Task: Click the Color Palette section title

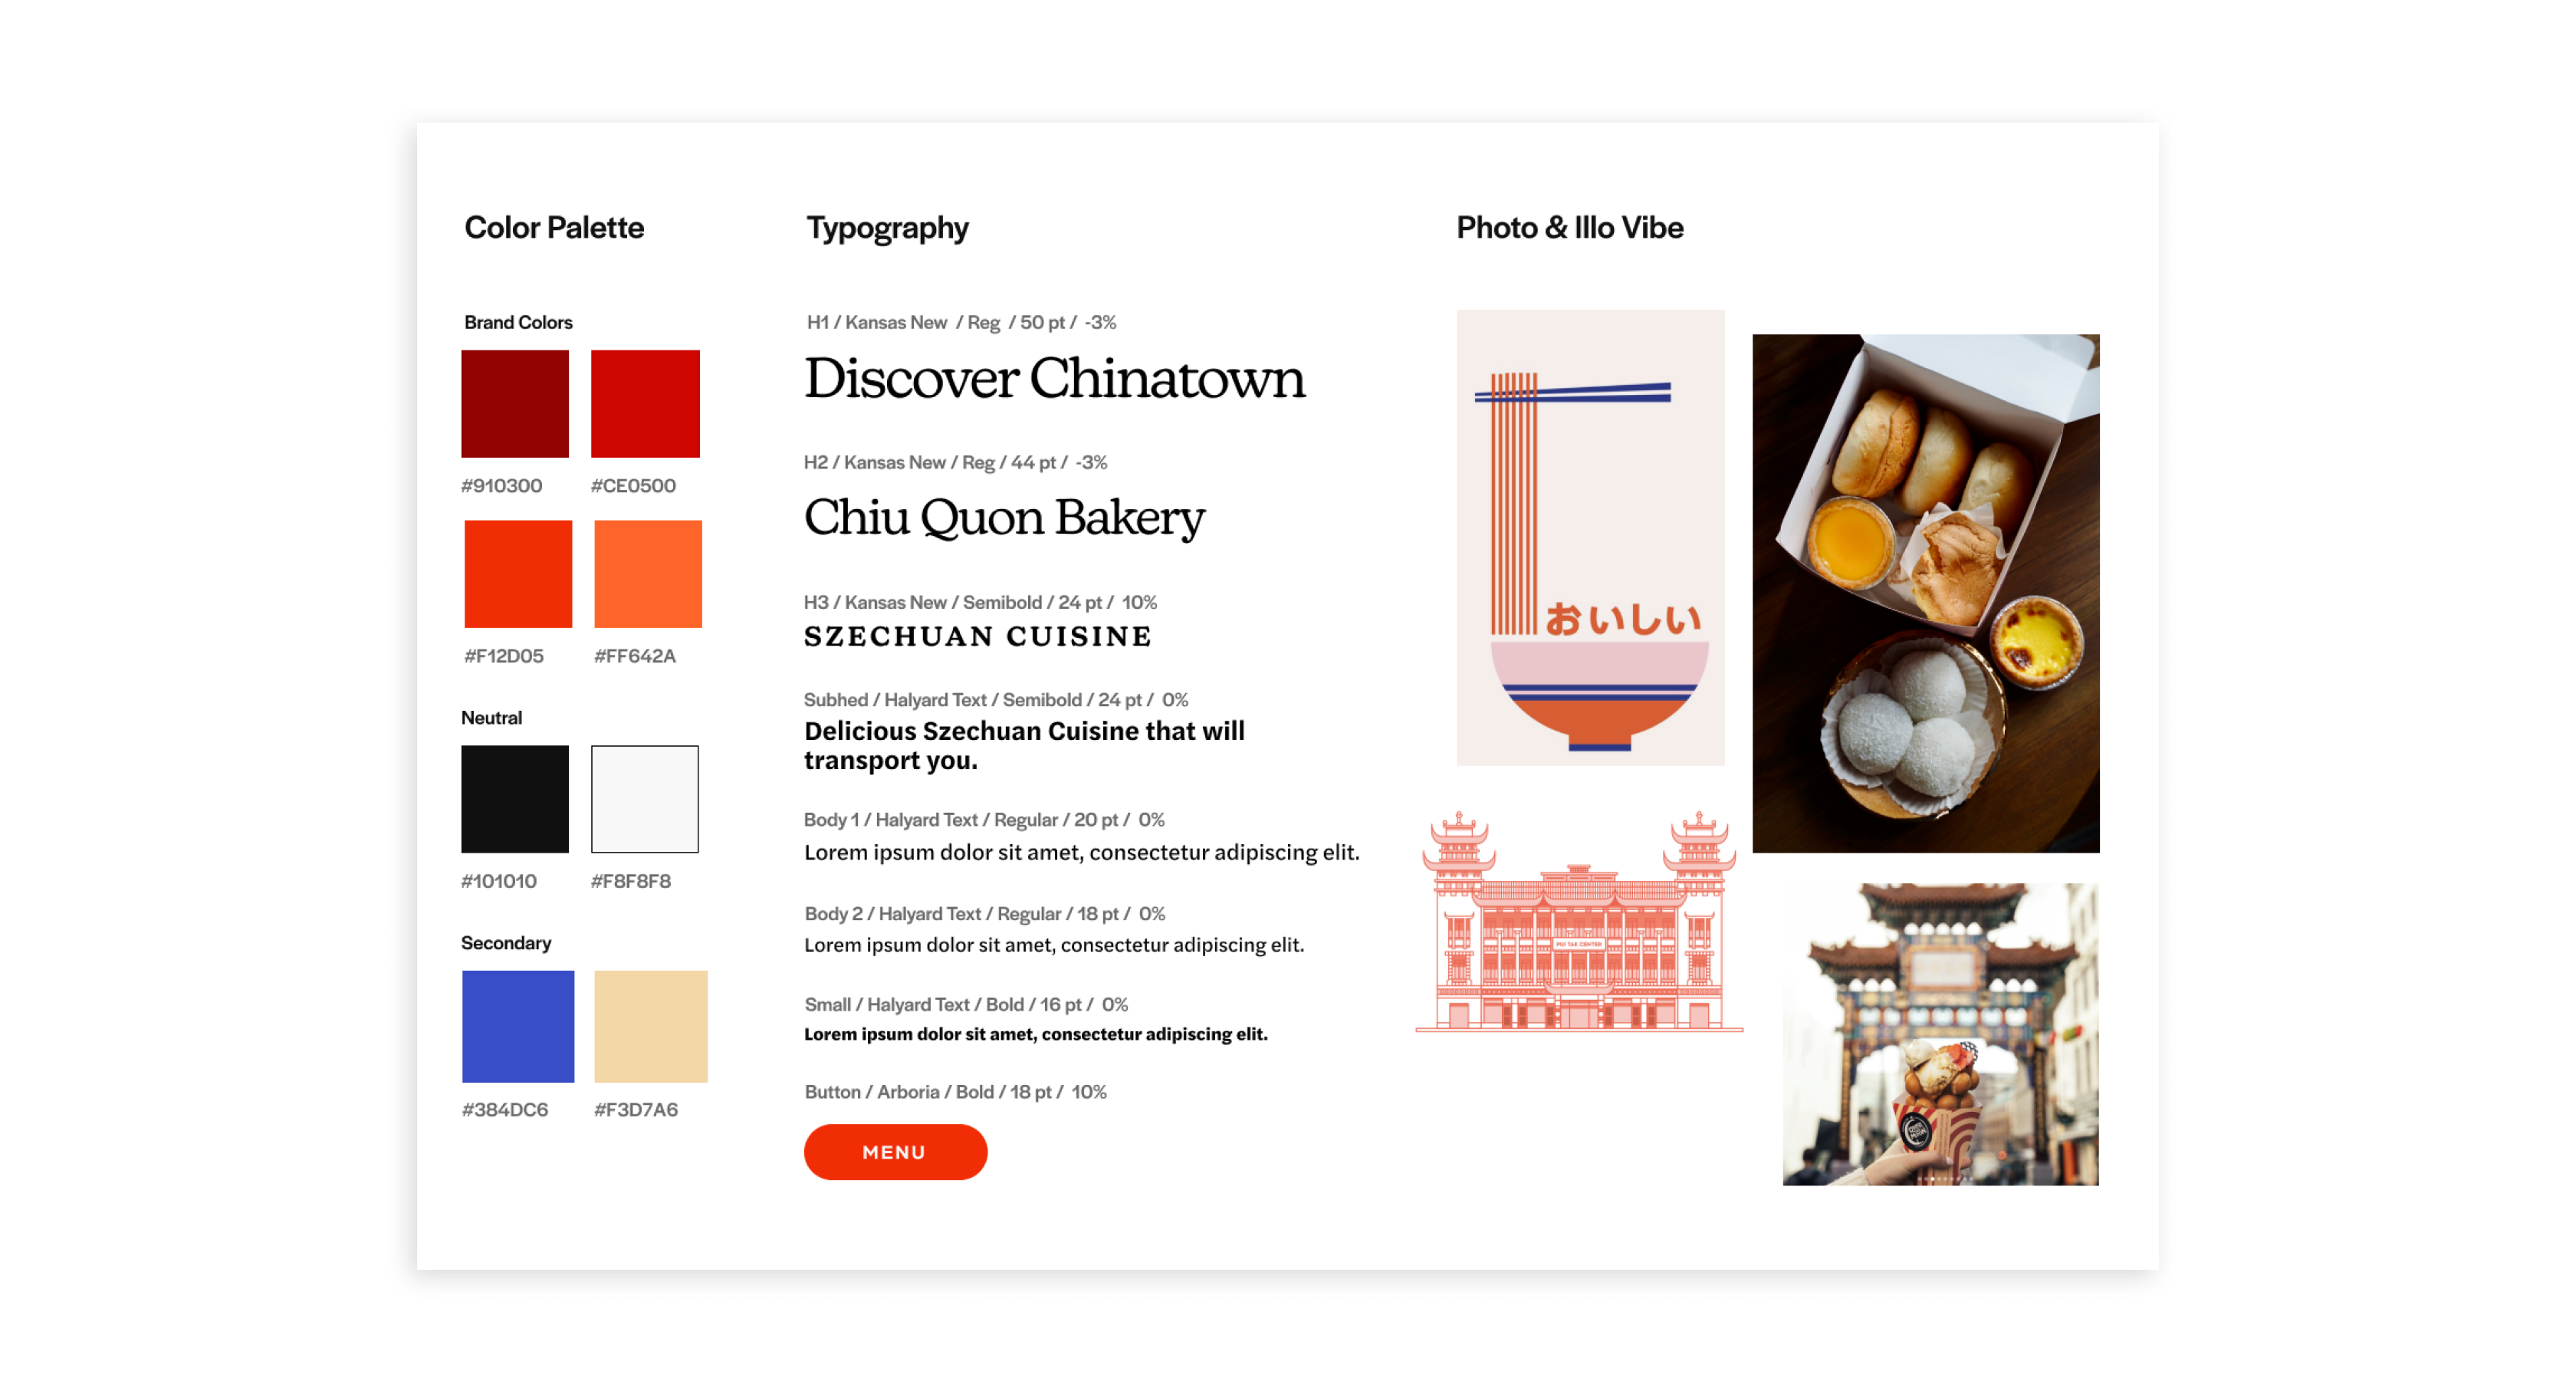Action: 554,227
